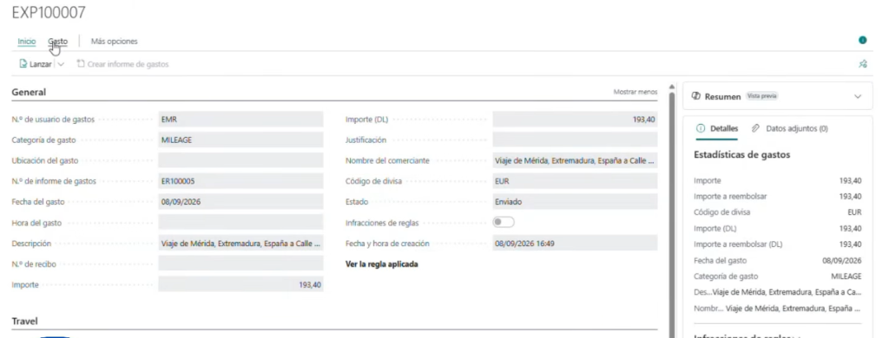Click the empty Ubicación del gasto field

click(241, 160)
